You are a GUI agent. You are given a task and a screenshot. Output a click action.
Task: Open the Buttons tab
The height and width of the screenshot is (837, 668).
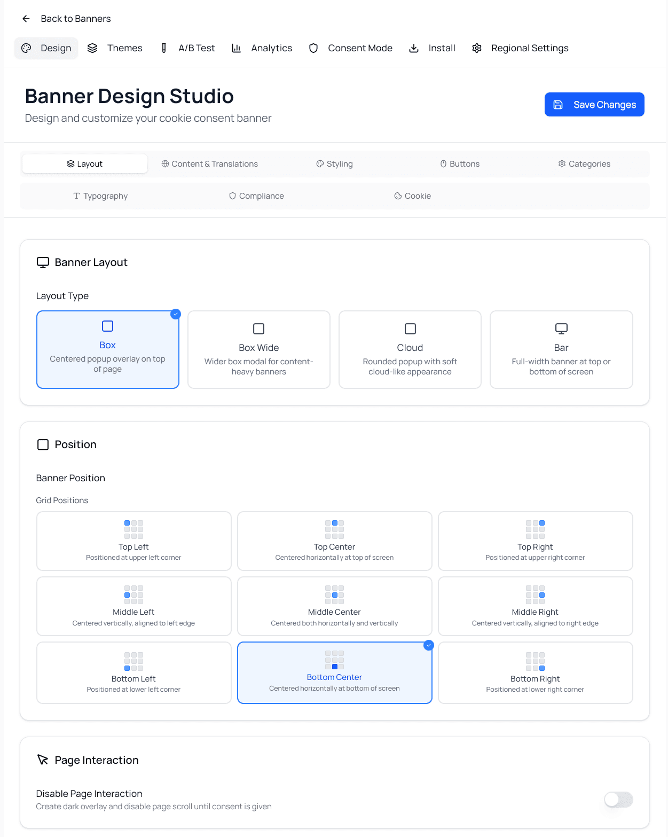point(460,164)
